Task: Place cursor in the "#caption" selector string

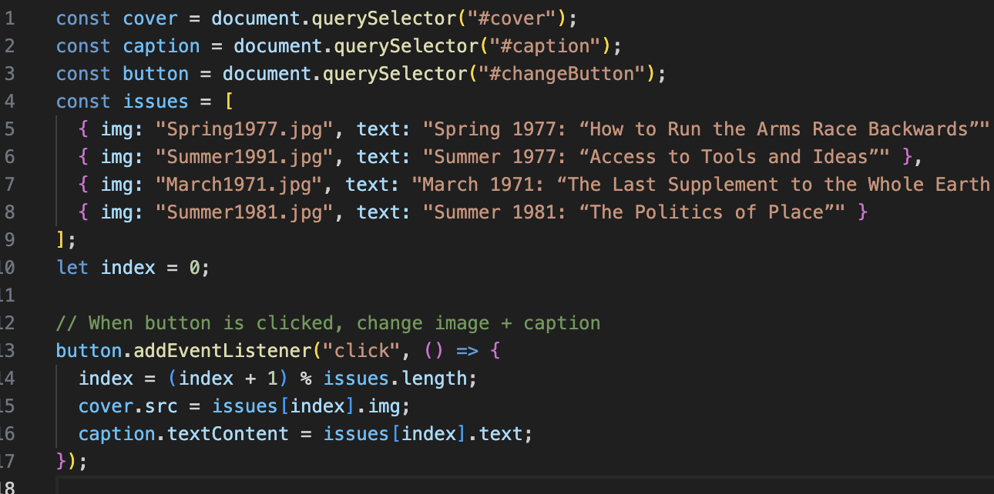Action: 544,46
